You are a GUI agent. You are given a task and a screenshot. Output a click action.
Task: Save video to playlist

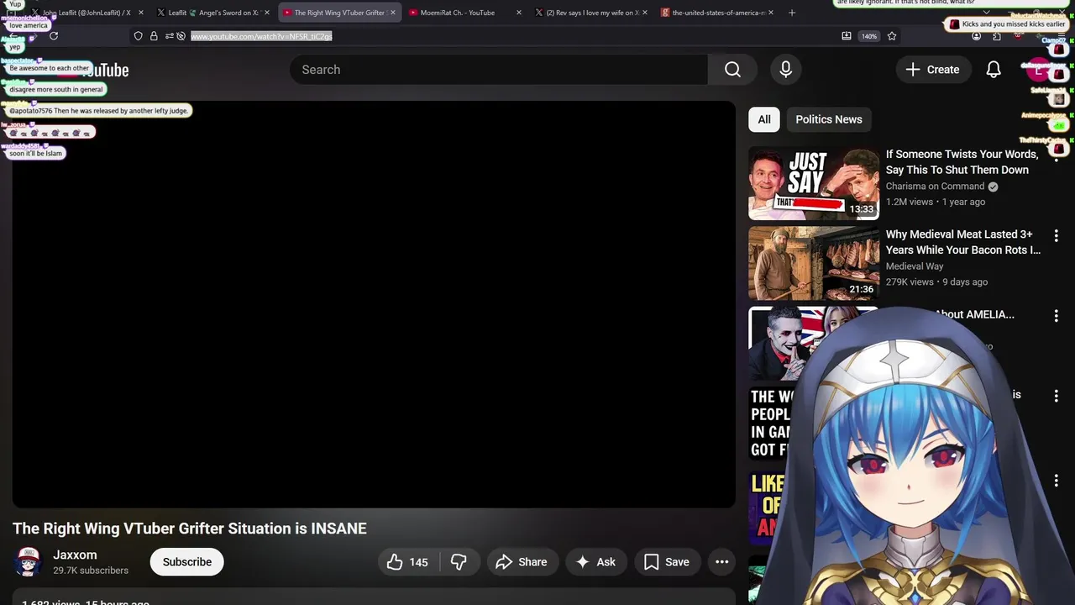667,562
